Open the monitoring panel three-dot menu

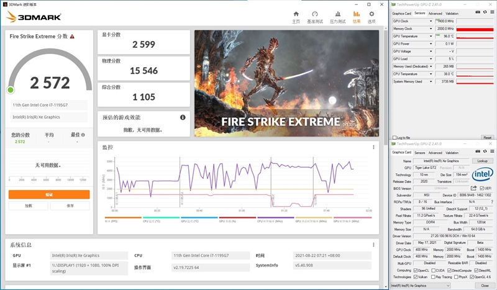[x=373, y=147]
